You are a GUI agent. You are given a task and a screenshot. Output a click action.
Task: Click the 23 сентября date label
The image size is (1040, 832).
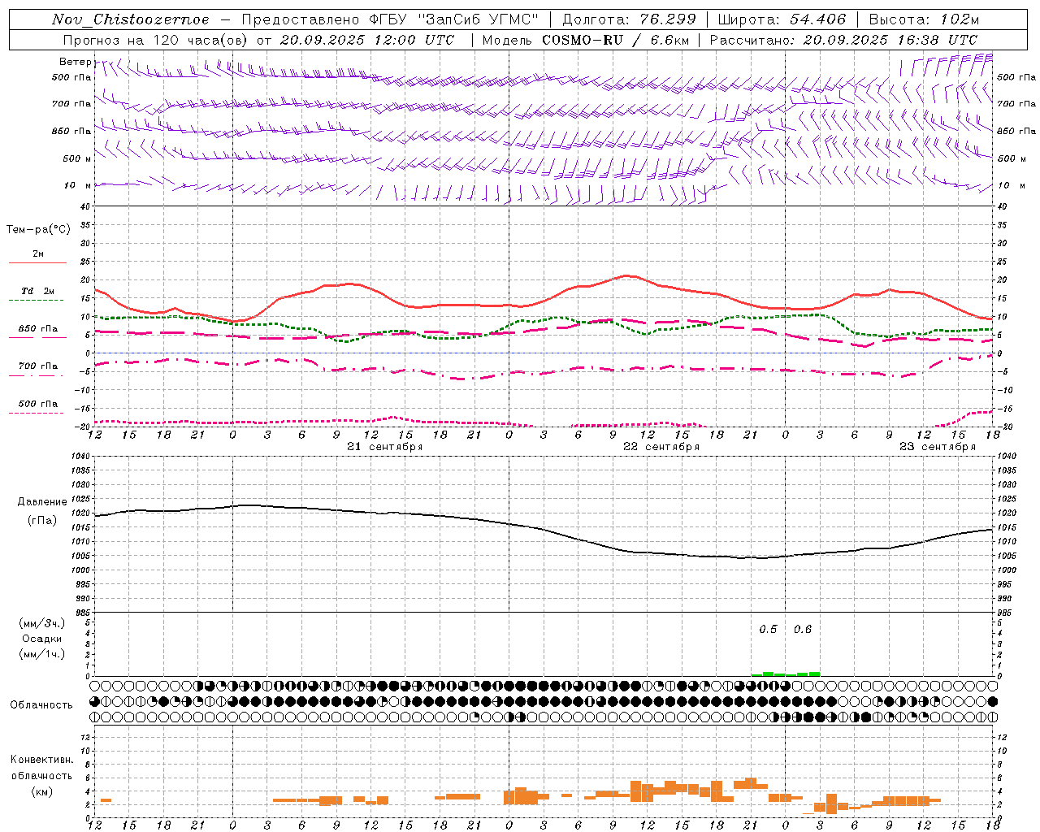938,447
